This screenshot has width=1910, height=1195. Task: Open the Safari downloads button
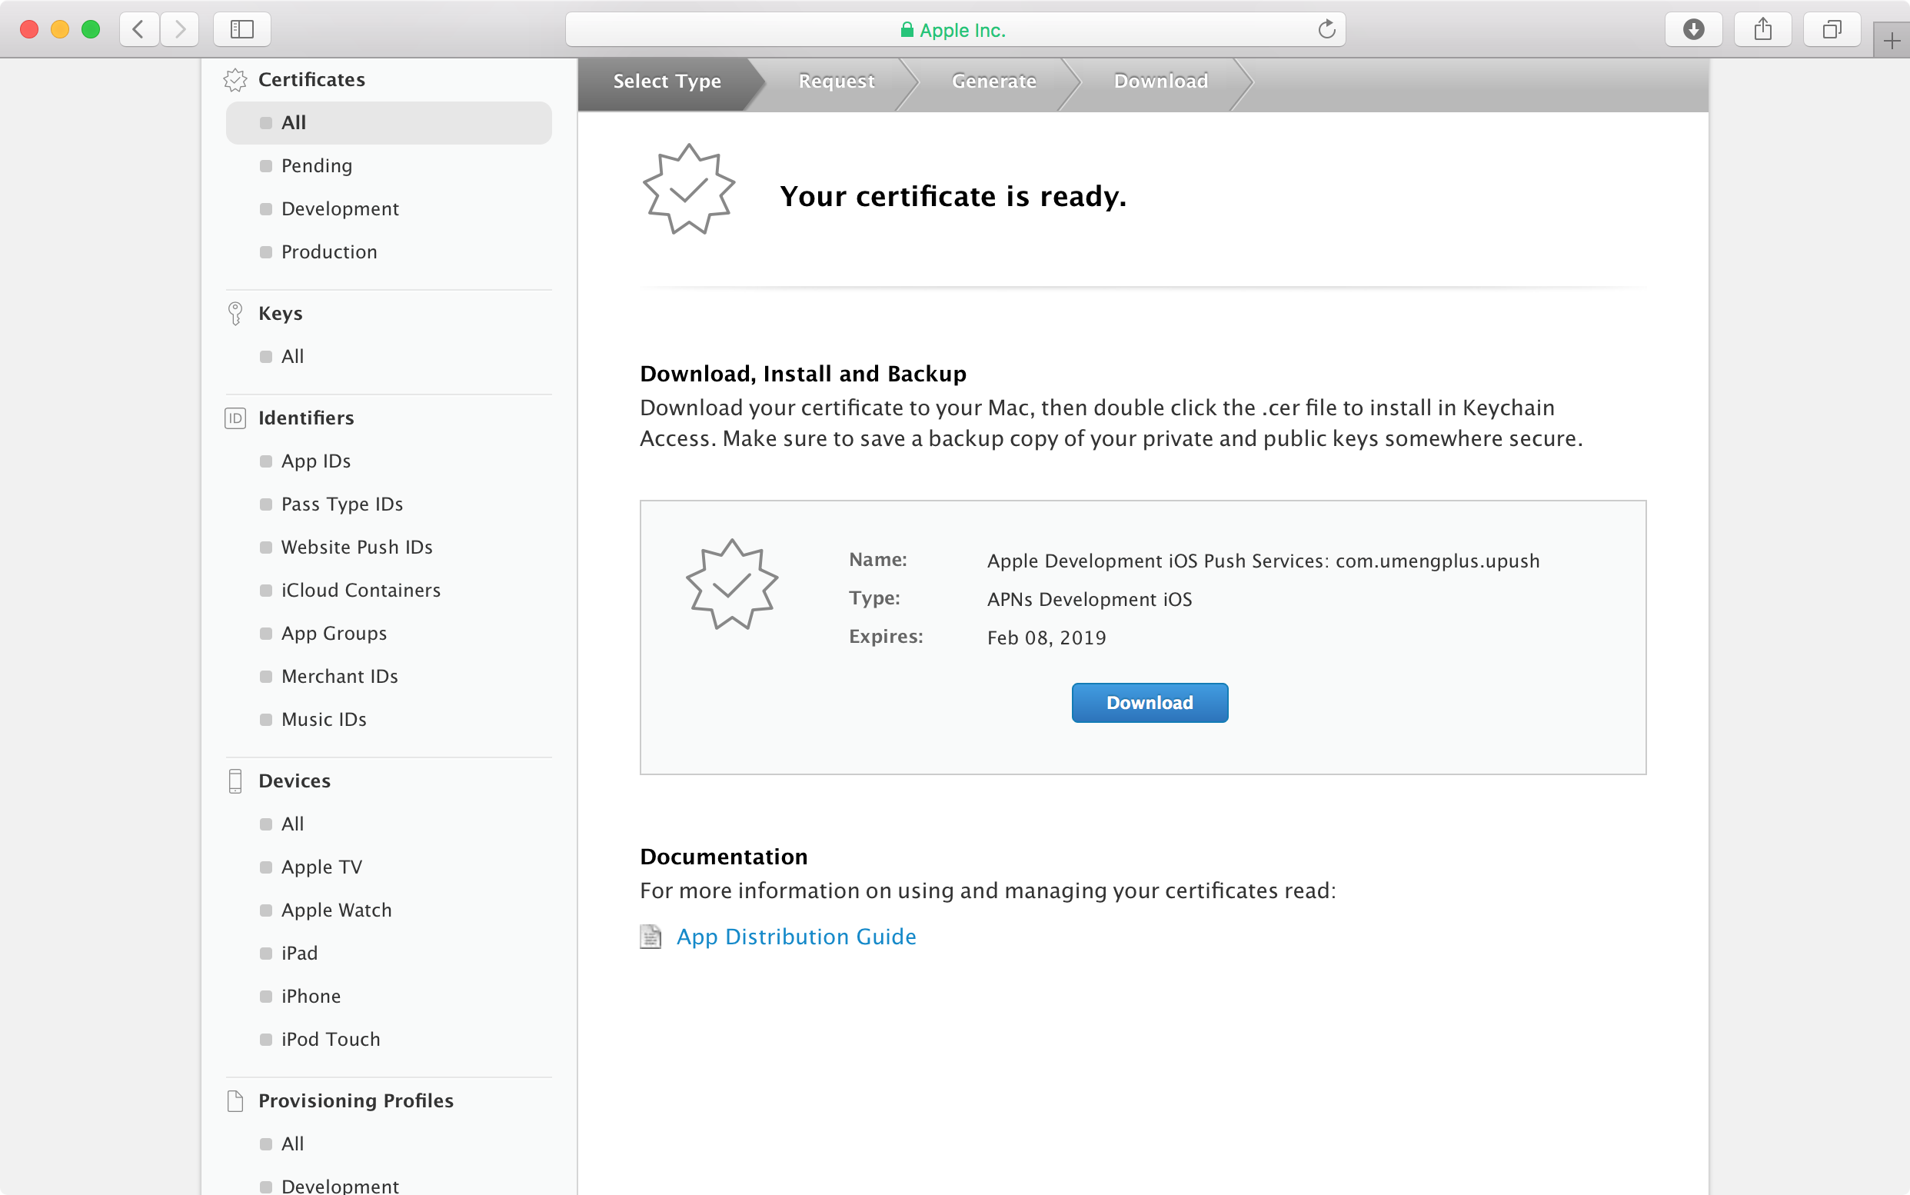1693,30
